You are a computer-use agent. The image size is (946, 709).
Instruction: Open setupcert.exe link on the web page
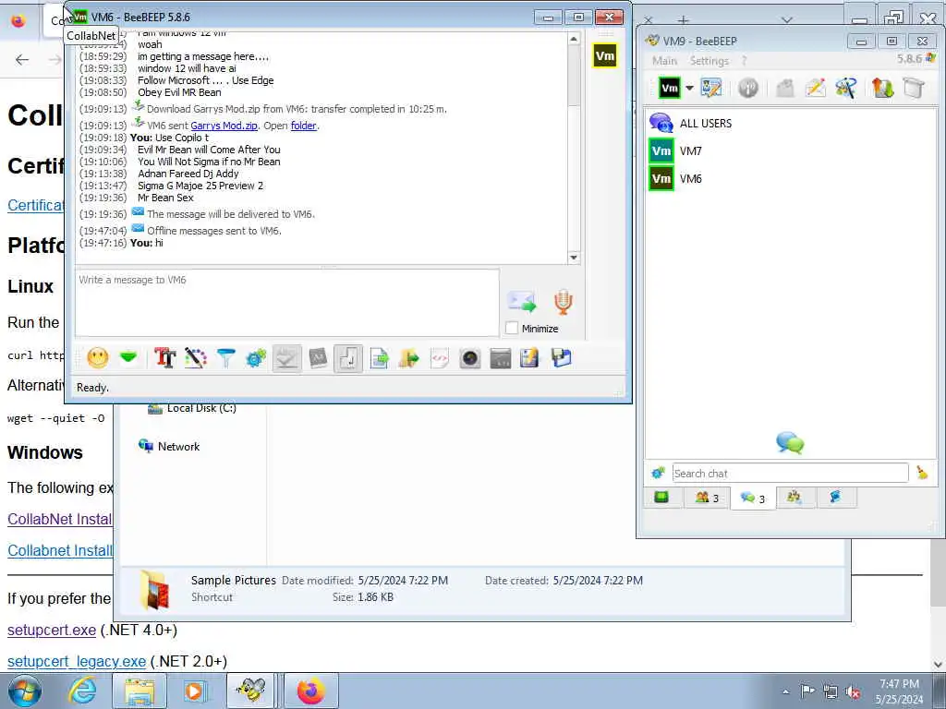(x=52, y=630)
